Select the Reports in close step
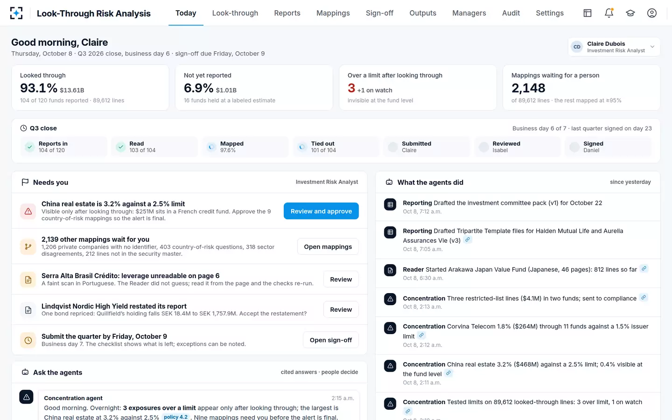The image size is (672, 420). point(63,147)
